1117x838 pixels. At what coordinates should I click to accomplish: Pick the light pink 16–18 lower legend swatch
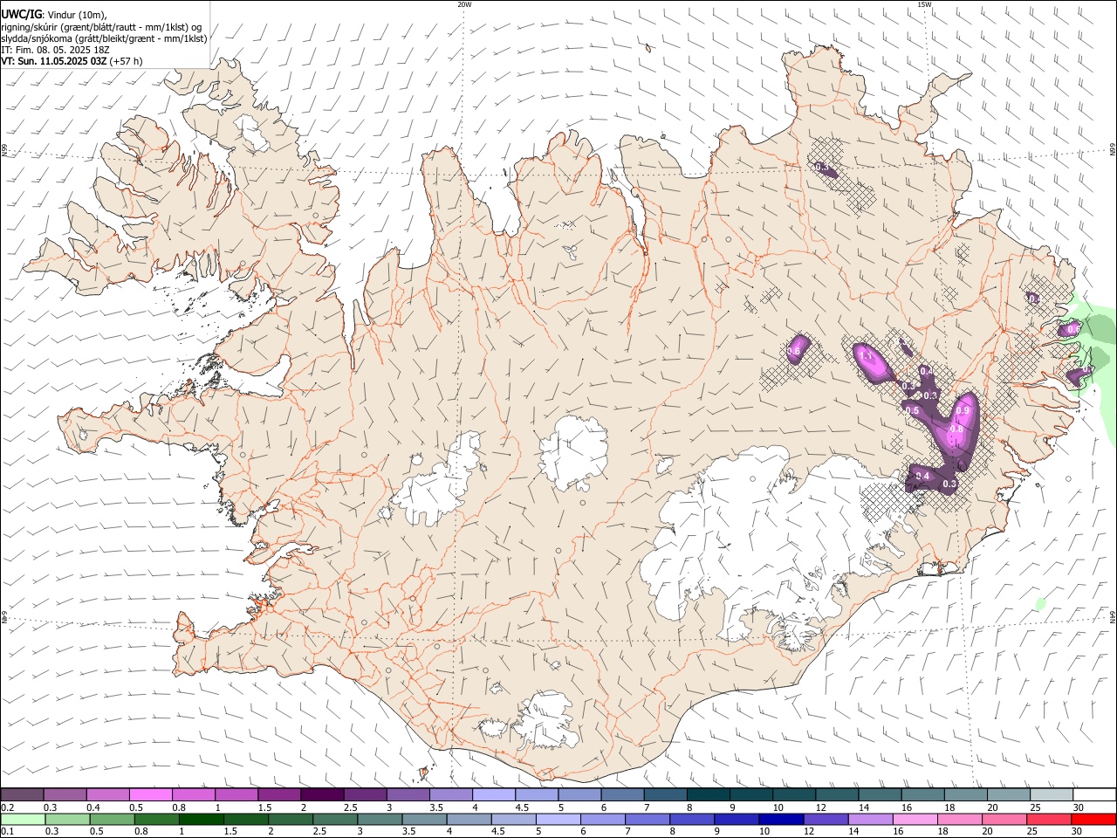(x=915, y=819)
